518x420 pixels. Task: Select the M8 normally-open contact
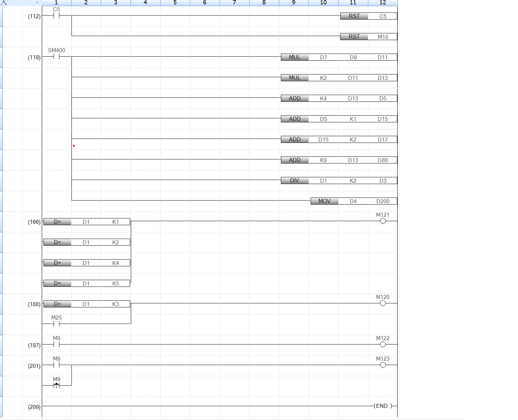pos(56,344)
